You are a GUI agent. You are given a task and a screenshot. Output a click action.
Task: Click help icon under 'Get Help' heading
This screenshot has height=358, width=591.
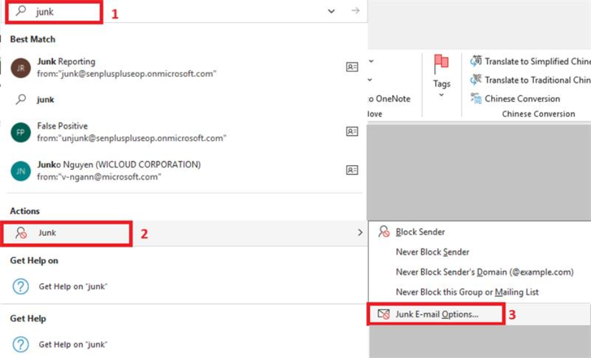(x=21, y=344)
